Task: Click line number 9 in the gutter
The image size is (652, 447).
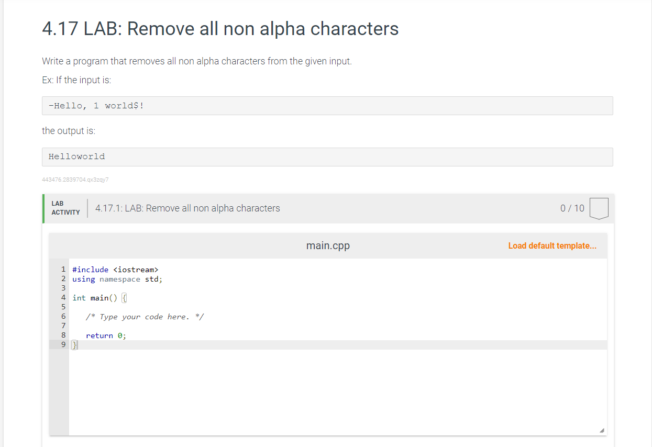Action: click(x=63, y=344)
